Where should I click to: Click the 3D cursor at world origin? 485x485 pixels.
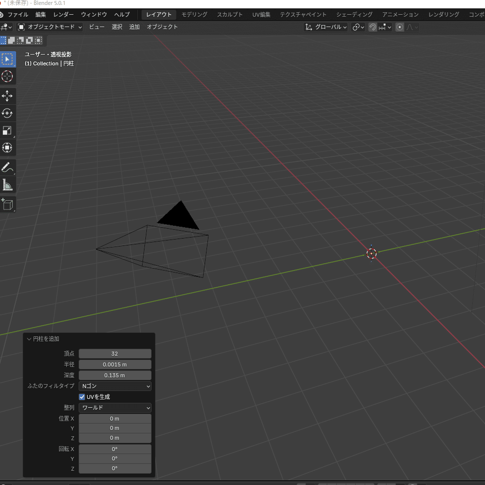tap(371, 254)
